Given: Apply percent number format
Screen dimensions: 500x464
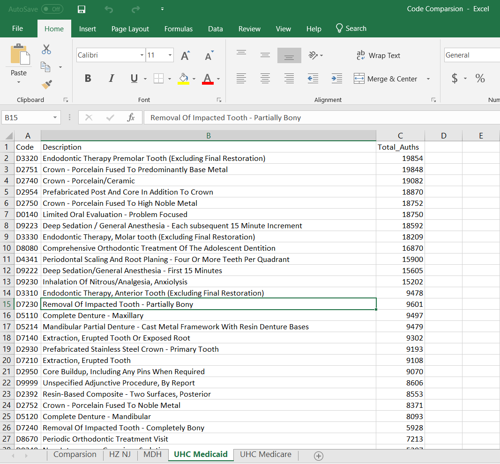Looking at the screenshot, I should (x=480, y=78).
